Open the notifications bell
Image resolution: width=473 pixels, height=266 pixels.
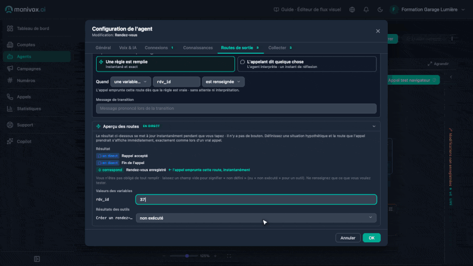[x=366, y=10]
